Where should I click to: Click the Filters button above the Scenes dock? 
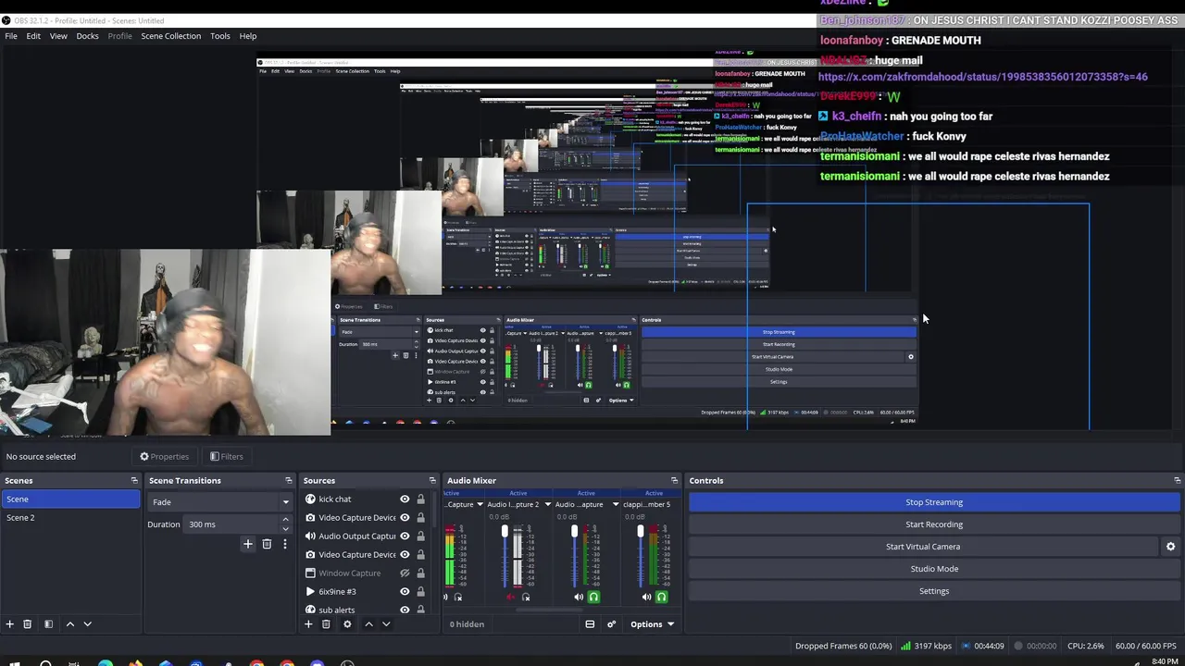click(x=227, y=456)
